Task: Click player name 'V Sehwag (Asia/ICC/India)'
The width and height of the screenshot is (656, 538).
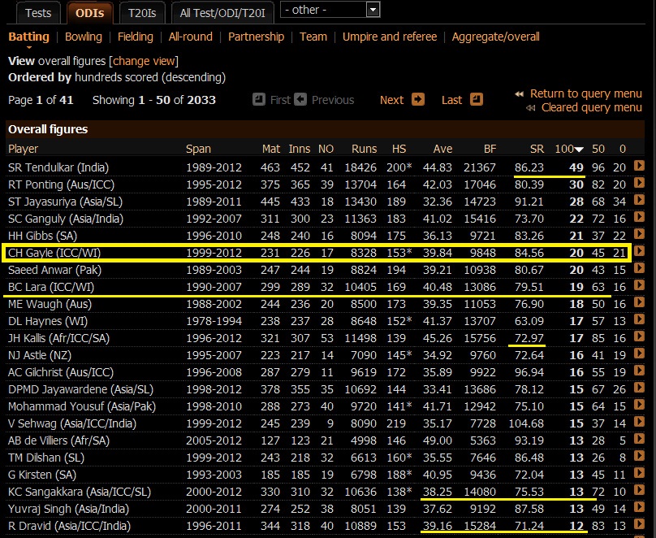Action: [x=72, y=423]
